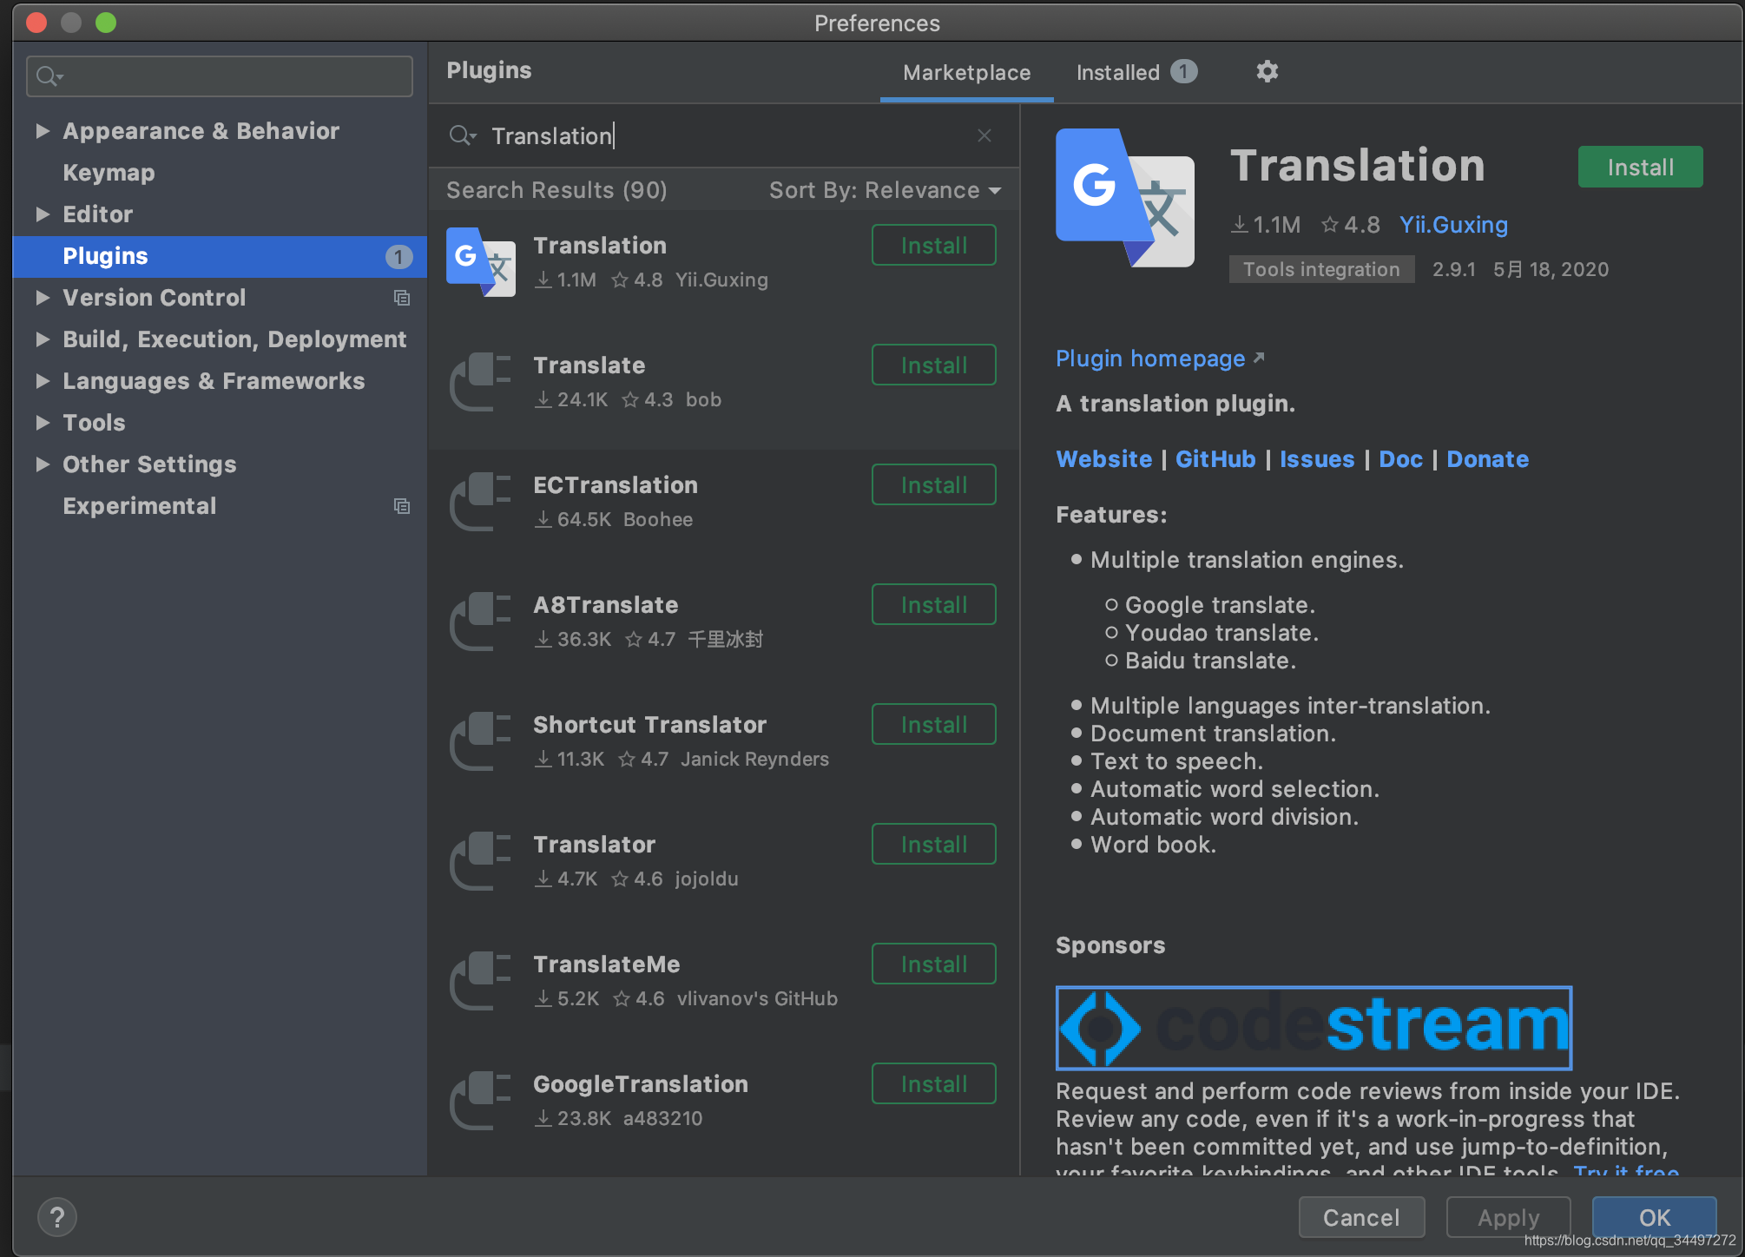Install the ECTranslation plugin
1745x1257 pixels.
coord(933,485)
